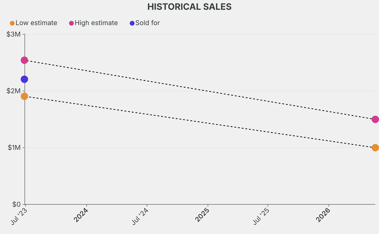Click the Jul '25 x-axis label

point(262,216)
